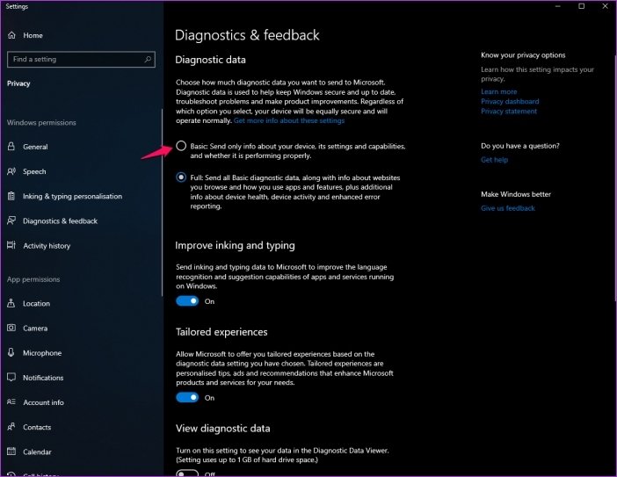
Task: Click the Home house icon
Action: (x=11, y=35)
